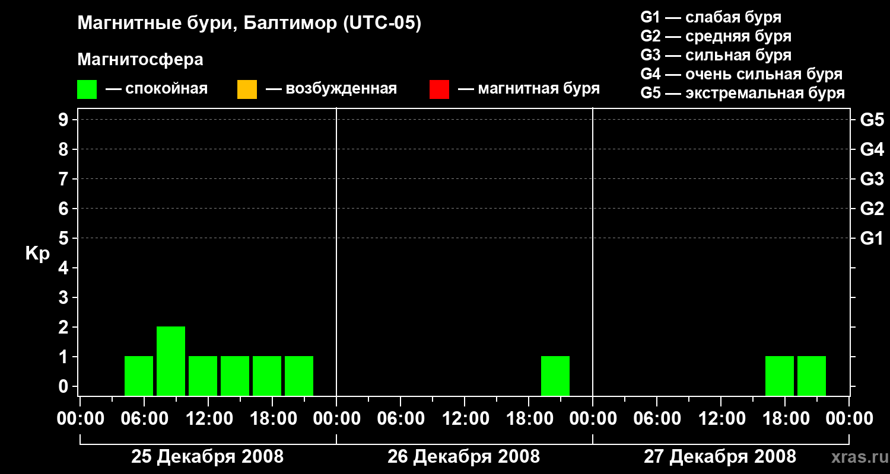Click the '12:00' time label under 27 December
The width and height of the screenshot is (890, 474).
(721, 419)
